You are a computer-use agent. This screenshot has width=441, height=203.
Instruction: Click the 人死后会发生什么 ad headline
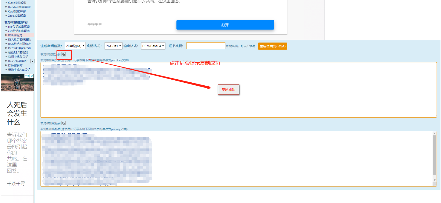pos(17,114)
